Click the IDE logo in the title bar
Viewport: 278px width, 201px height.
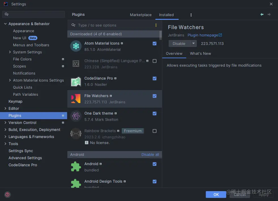coord(6,4)
